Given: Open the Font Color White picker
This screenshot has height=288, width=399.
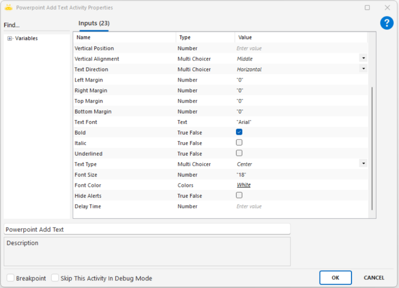Looking at the screenshot, I should click(244, 185).
